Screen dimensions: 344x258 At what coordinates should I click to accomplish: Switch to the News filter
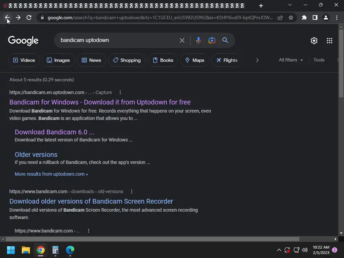91,60
